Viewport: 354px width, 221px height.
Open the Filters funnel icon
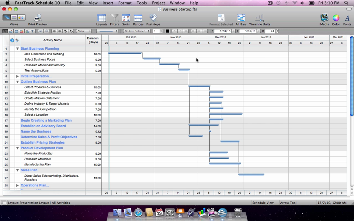[114, 18]
